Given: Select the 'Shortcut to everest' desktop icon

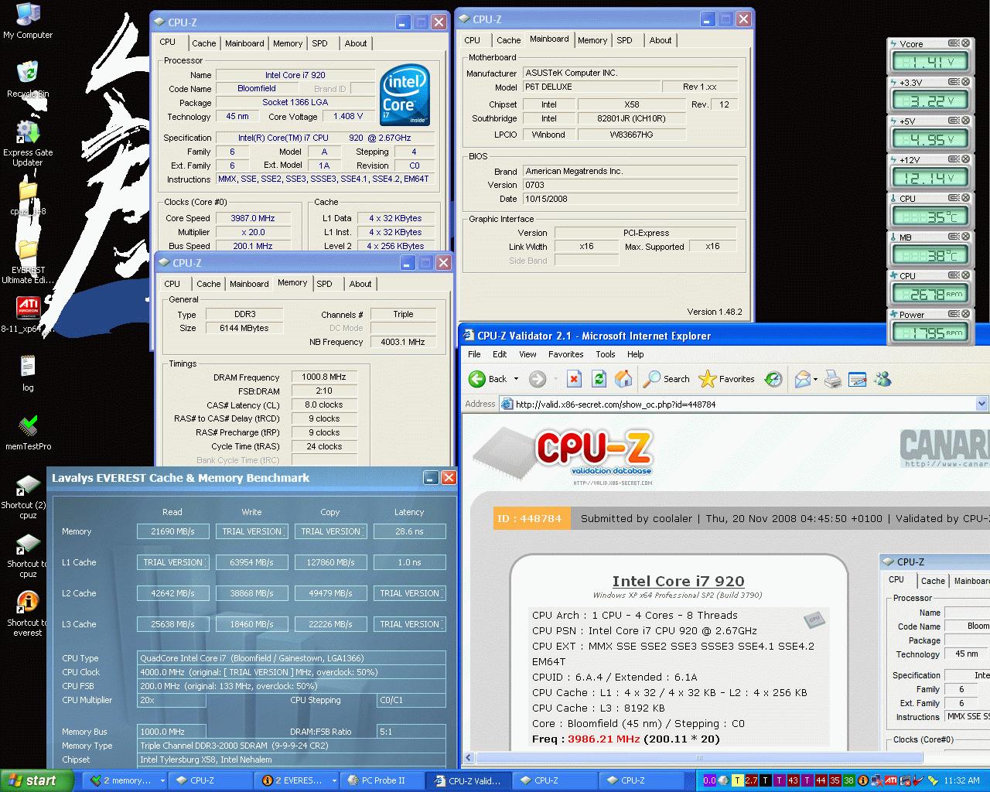Looking at the screenshot, I should click(28, 615).
